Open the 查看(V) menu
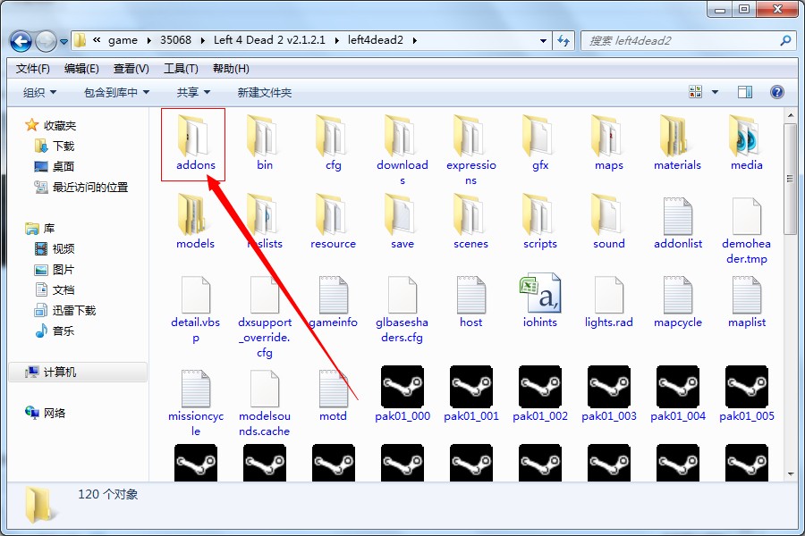Viewport: 805px width, 536px height. click(131, 69)
